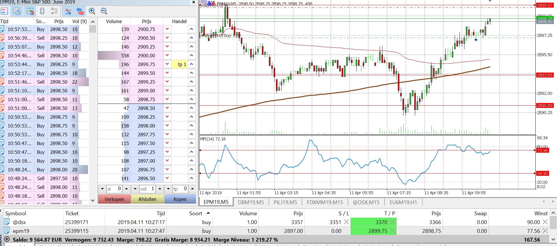
Task: Click the blue buy arrow at 2900.00
Action: (x=191, y=55)
